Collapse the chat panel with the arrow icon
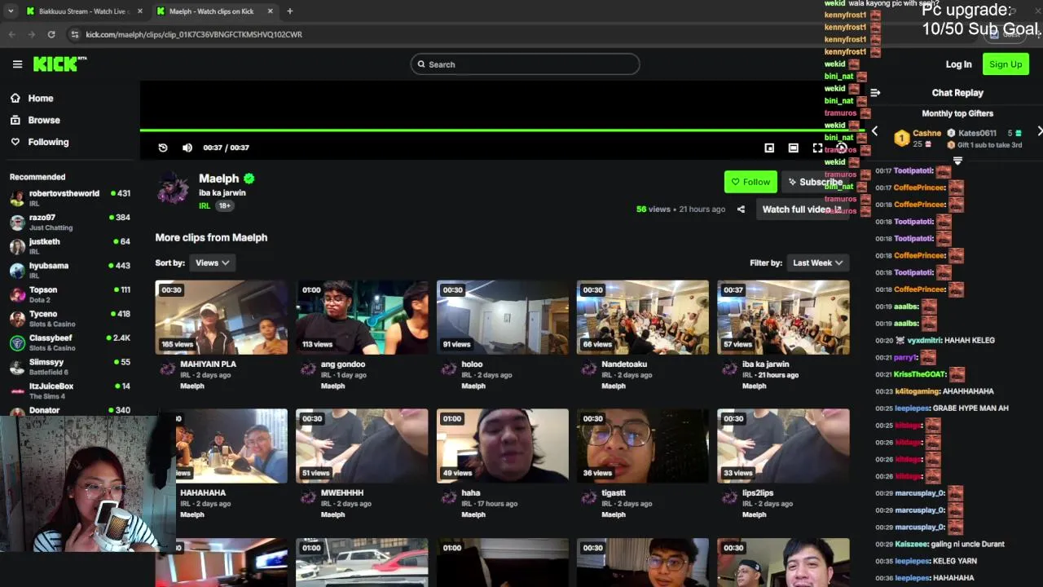The image size is (1043, 587). [875, 93]
